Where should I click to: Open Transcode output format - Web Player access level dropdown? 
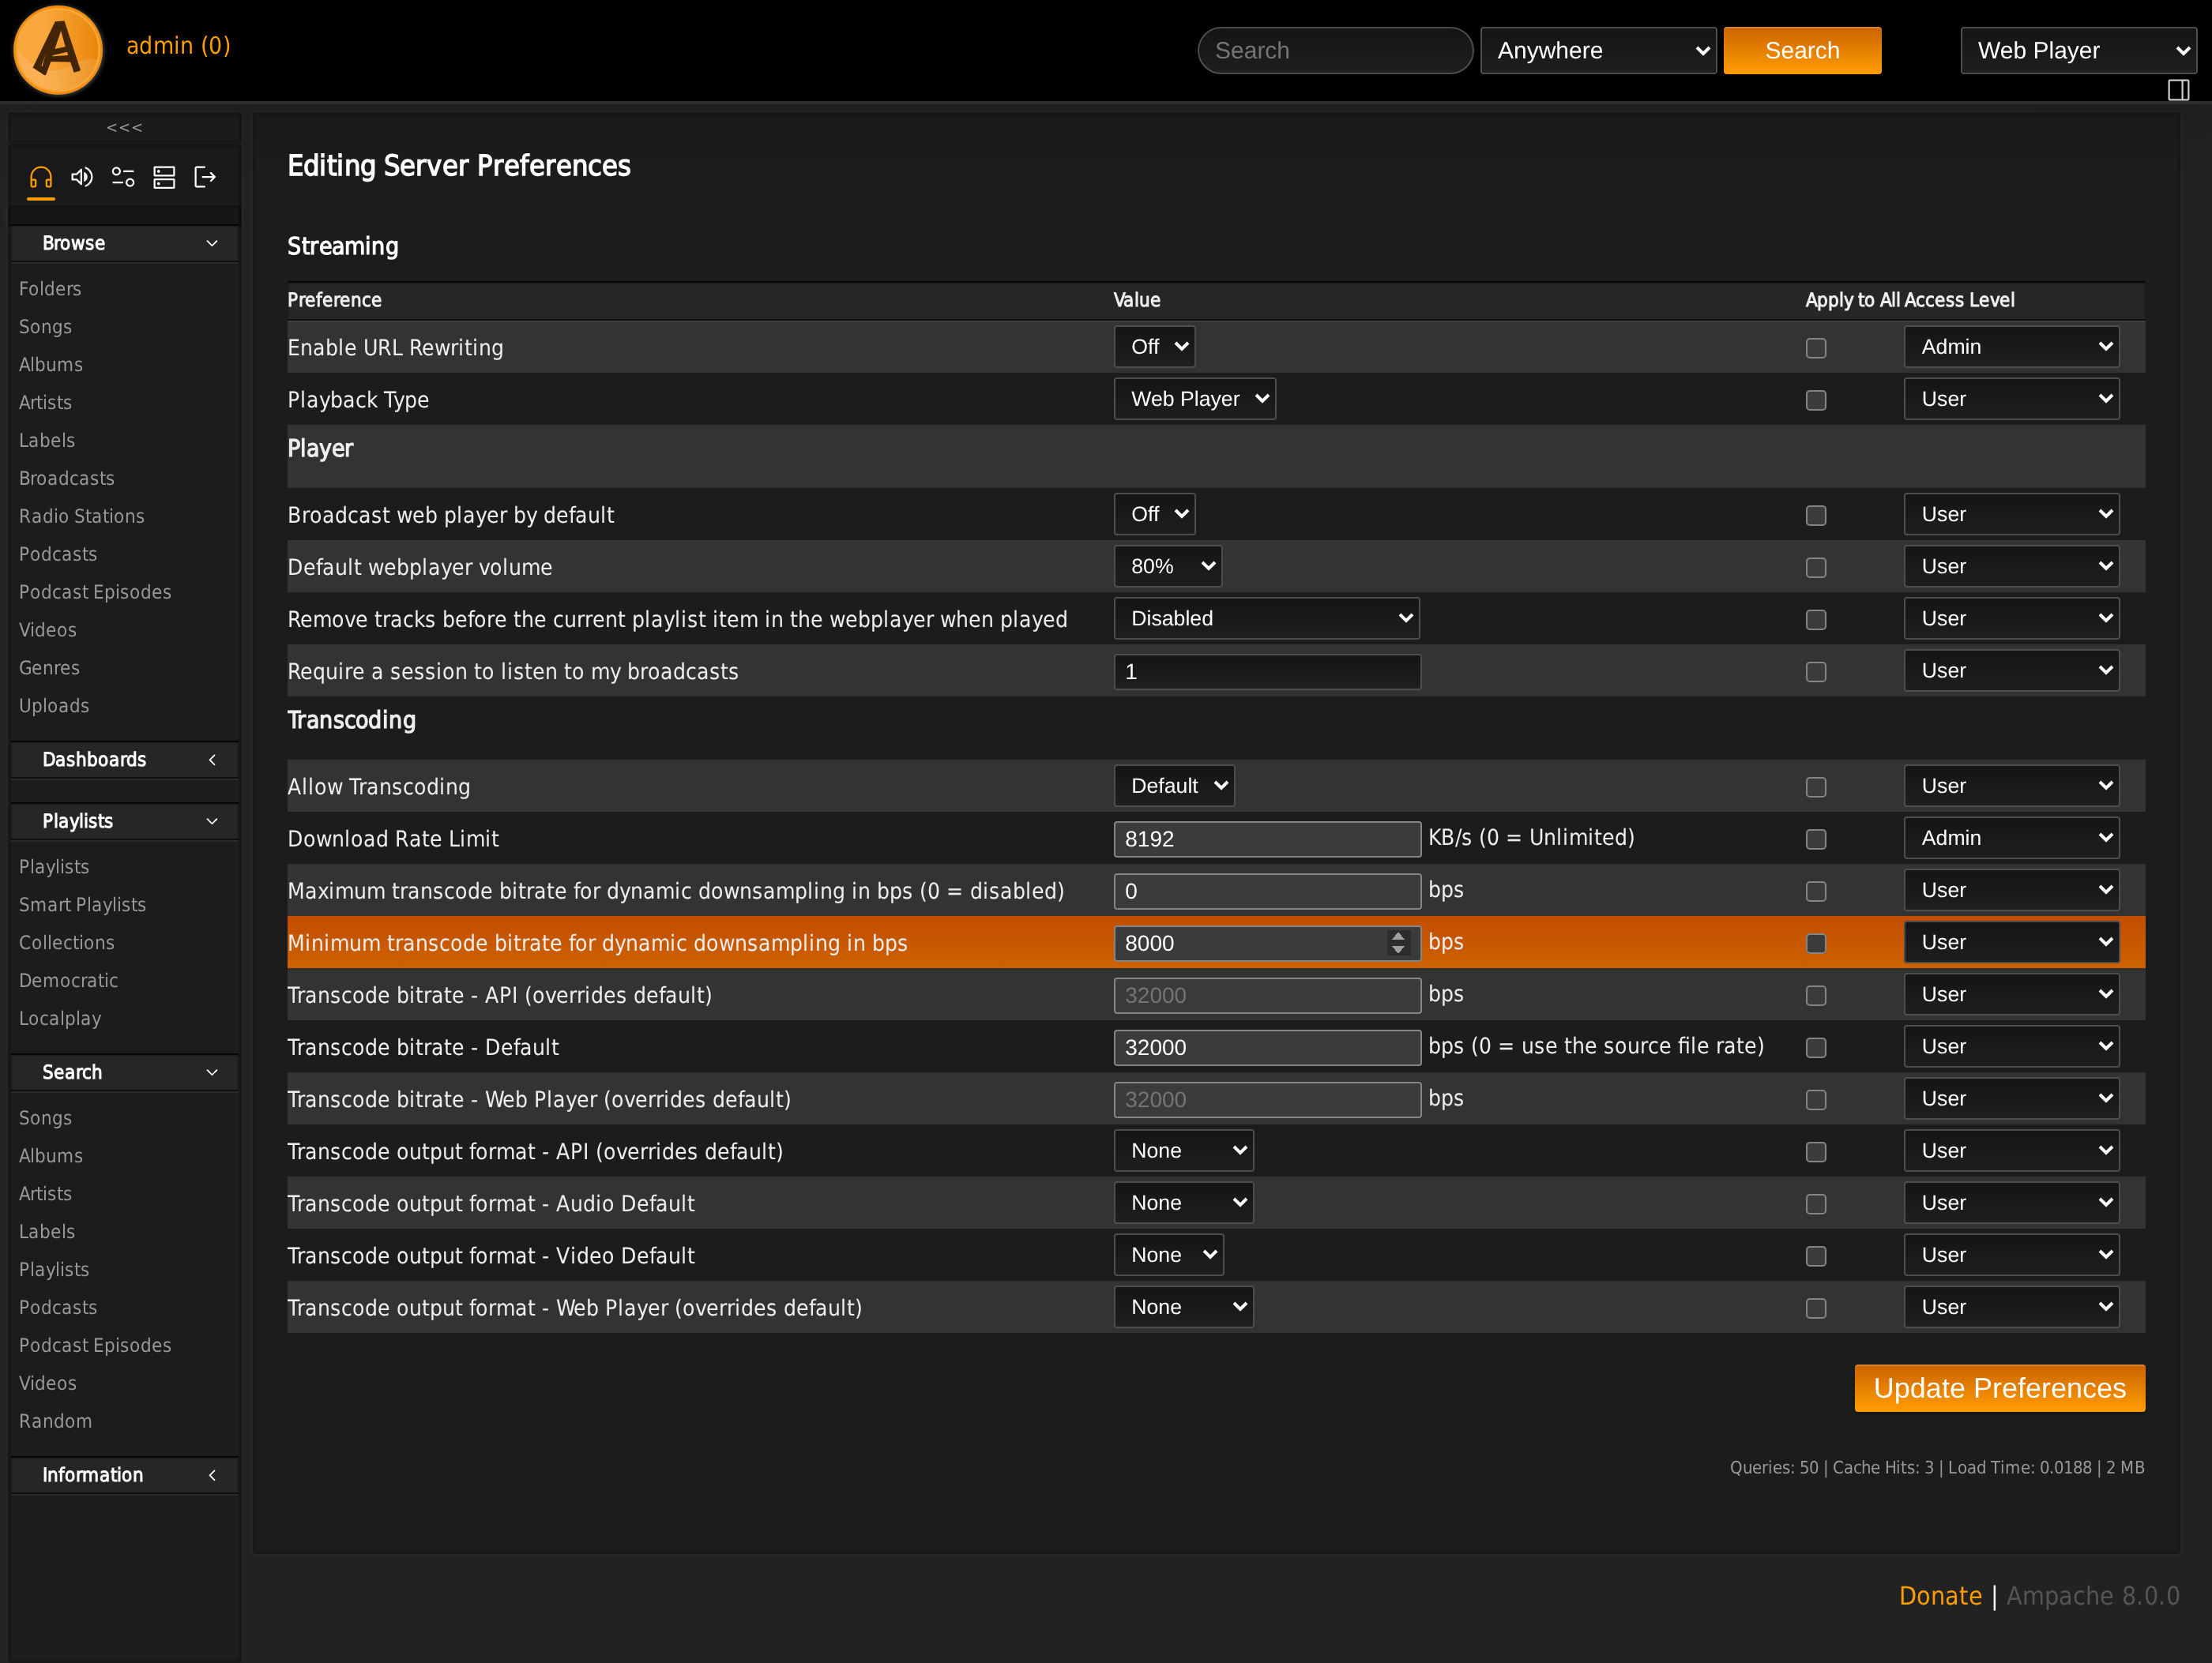2012,1307
